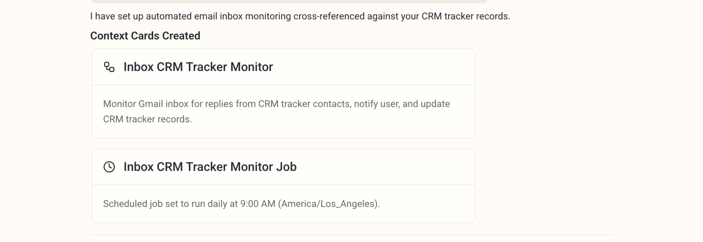Click the horizontal divider below the cards
This screenshot has width=703, height=242.
351,235
